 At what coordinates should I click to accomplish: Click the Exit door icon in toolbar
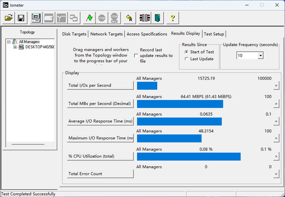tap(157, 18)
